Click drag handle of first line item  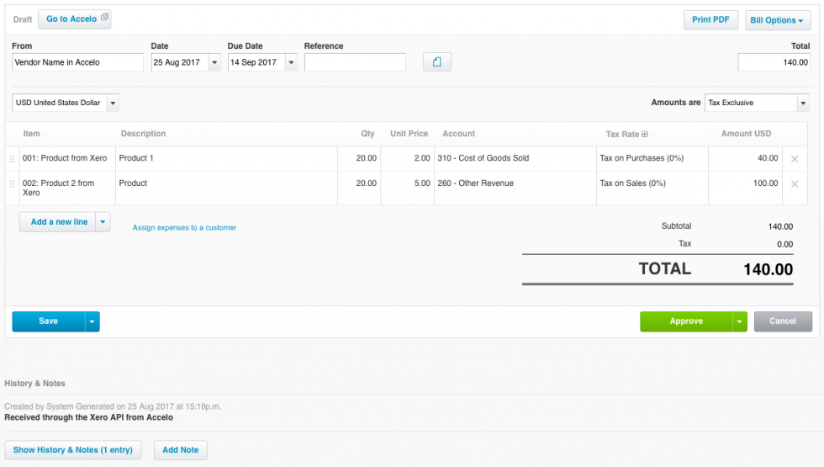click(12, 159)
